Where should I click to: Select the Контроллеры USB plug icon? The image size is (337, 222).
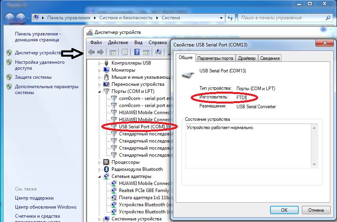[106, 63]
